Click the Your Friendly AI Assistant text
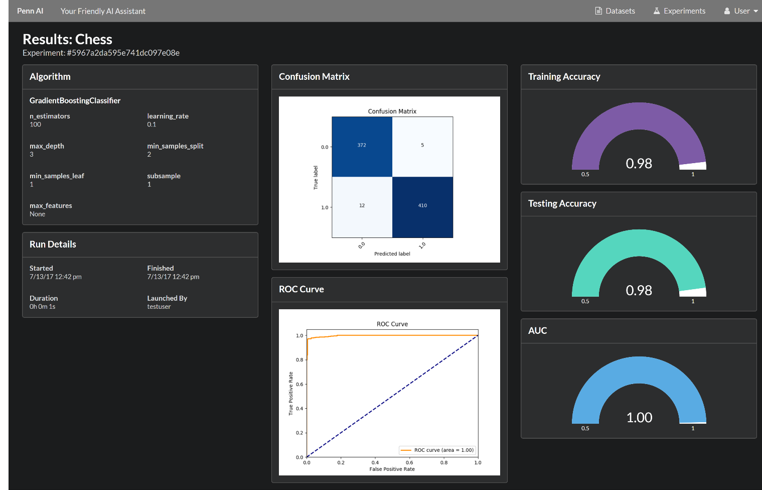This screenshot has height=490, width=762. pyautogui.click(x=103, y=11)
